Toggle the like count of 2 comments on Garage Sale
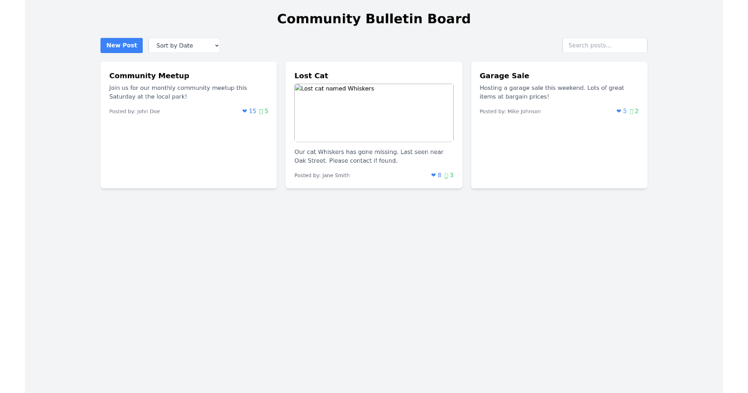This screenshot has height=393, width=748. [x=633, y=111]
